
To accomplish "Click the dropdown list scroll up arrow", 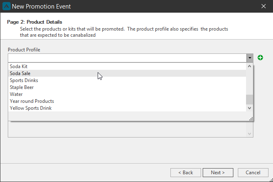I will pyautogui.click(x=249, y=66).
